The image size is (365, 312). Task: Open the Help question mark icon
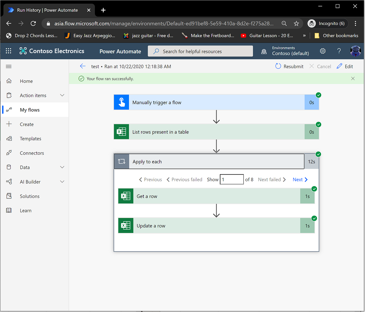pyautogui.click(x=339, y=51)
